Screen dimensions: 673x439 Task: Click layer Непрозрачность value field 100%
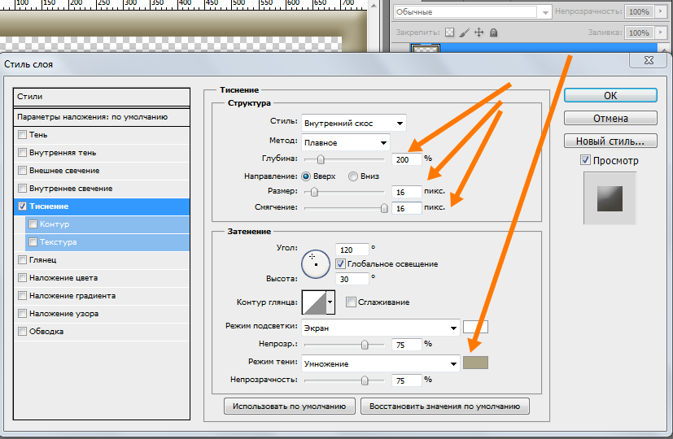coord(639,11)
